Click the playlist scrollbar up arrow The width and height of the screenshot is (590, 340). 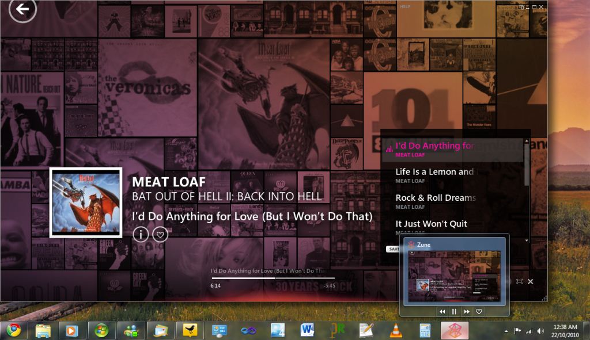click(x=527, y=141)
